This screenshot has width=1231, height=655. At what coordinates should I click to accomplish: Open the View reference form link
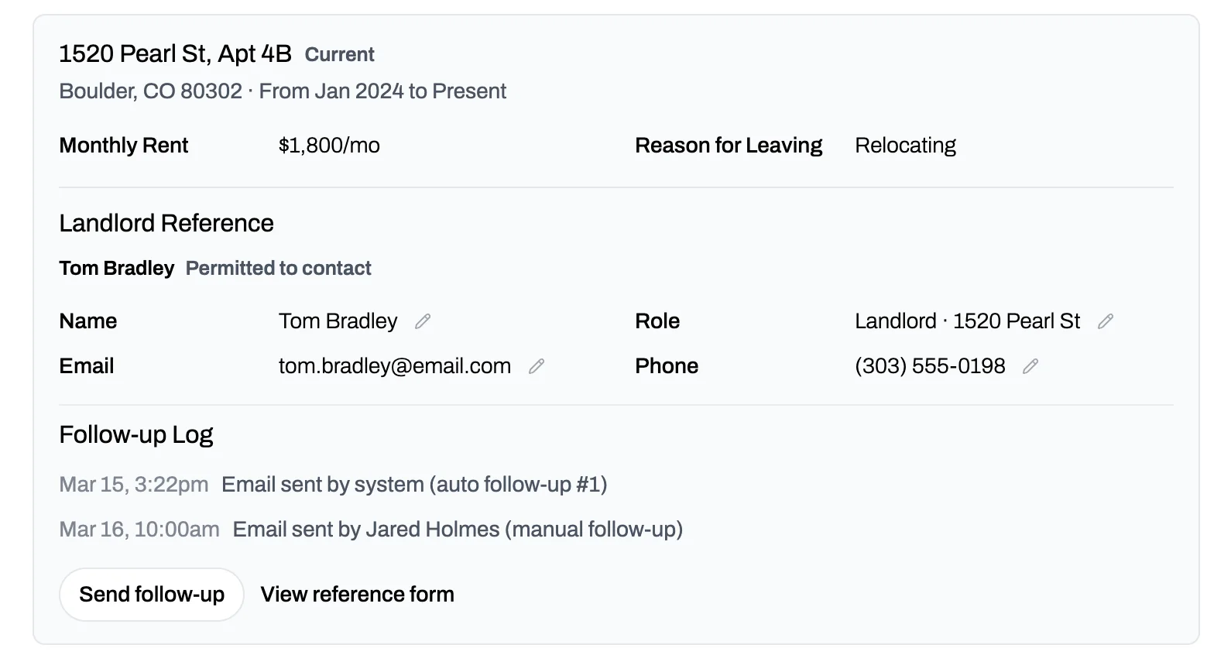[357, 594]
